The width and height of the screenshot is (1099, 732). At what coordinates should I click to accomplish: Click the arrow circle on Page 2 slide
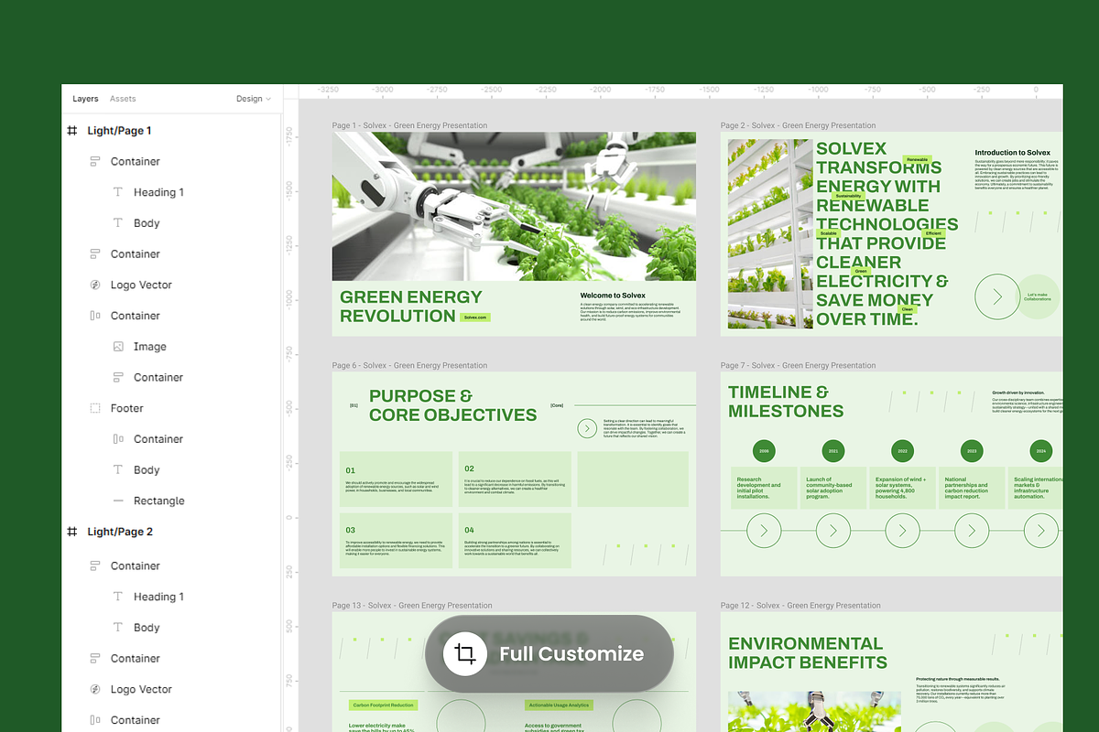click(997, 297)
